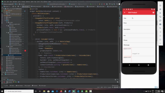Run the app with green play button
Screen dimensions: 165x93
coord(91,4)
